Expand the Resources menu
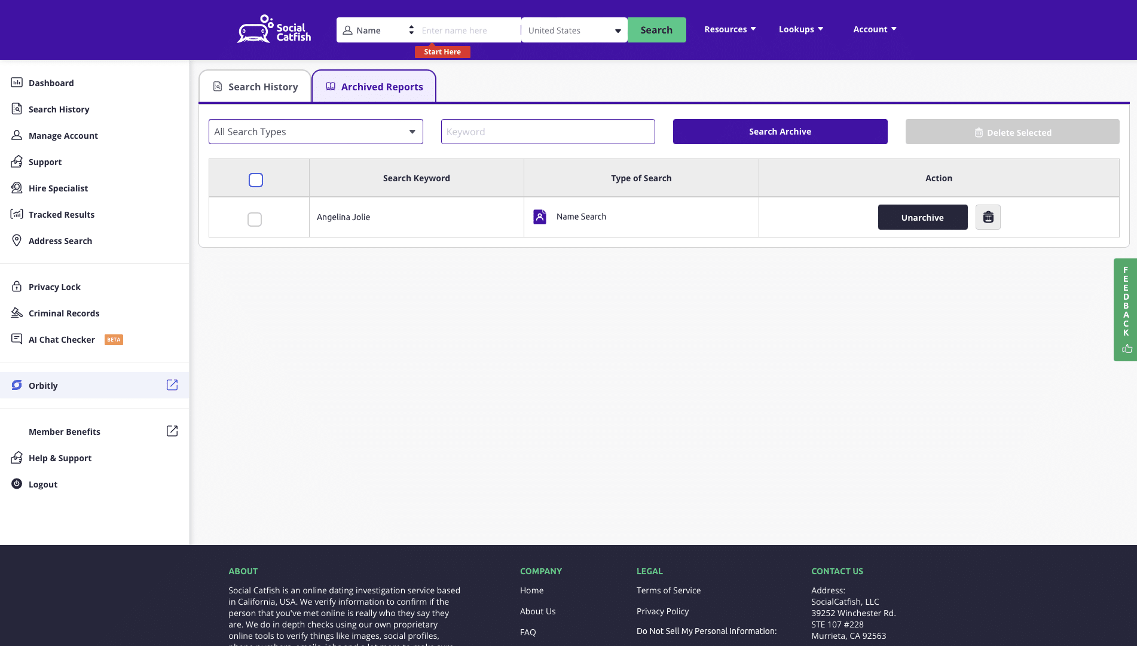 730,29
